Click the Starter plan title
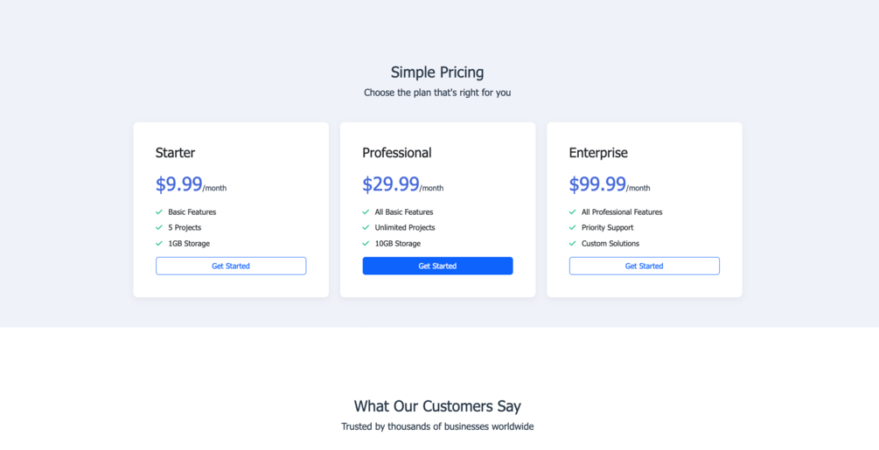Viewport: 879px width, 450px height. (175, 153)
